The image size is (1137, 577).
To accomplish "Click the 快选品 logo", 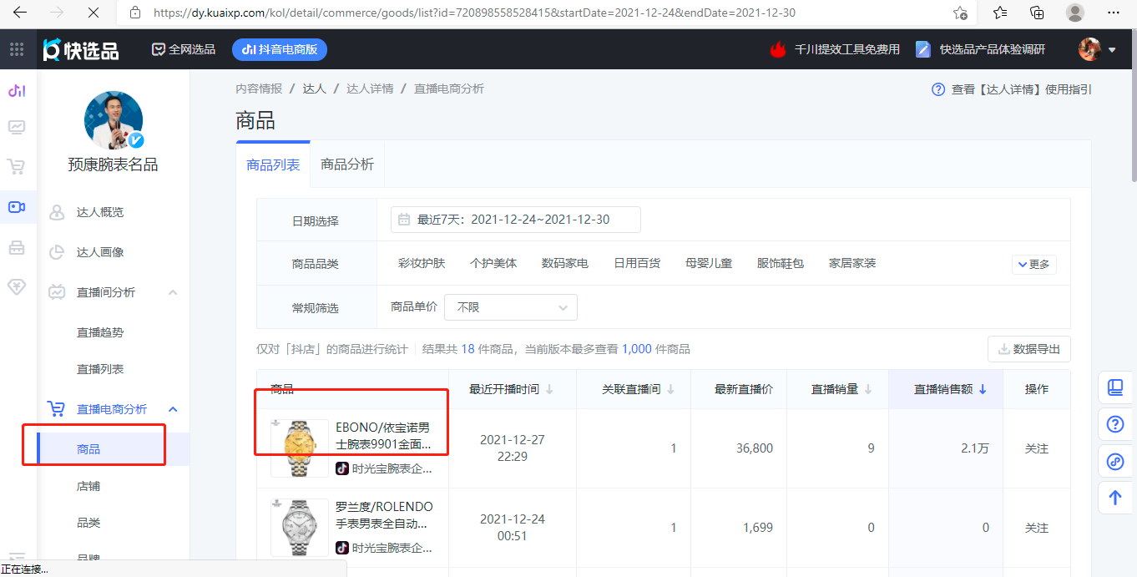I will [81, 50].
